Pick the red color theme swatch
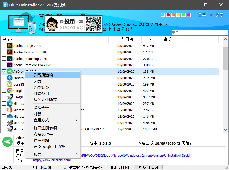This screenshot has width=229, height=170. pos(168,15)
